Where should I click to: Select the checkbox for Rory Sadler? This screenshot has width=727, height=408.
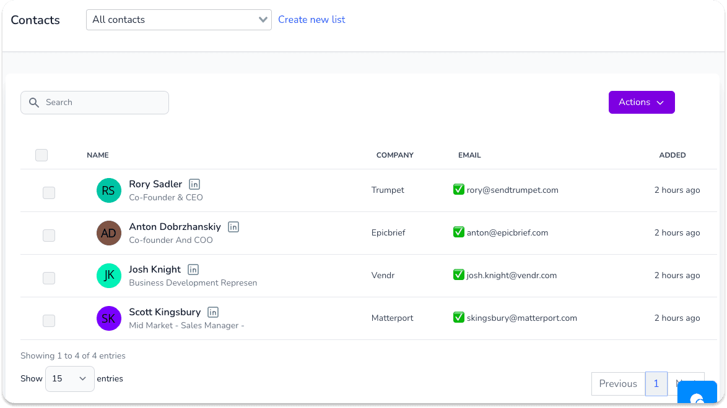pyautogui.click(x=49, y=193)
